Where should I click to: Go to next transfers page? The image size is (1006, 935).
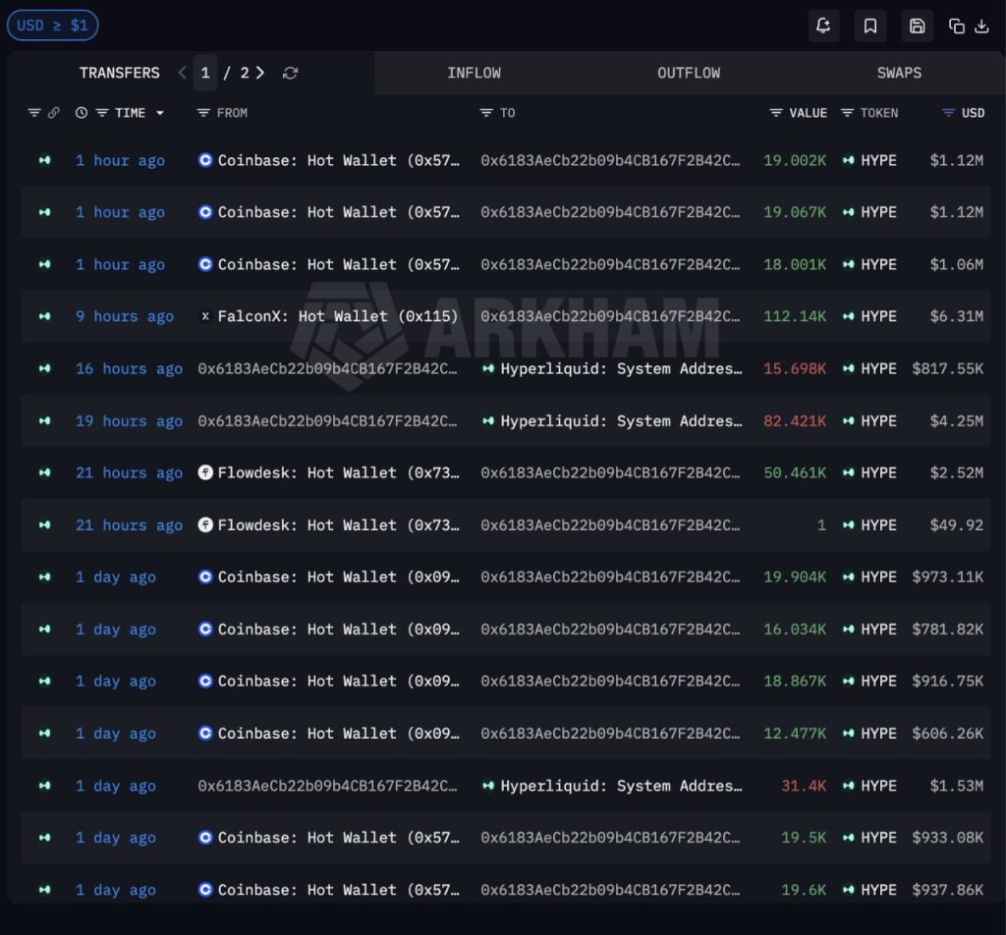point(259,73)
